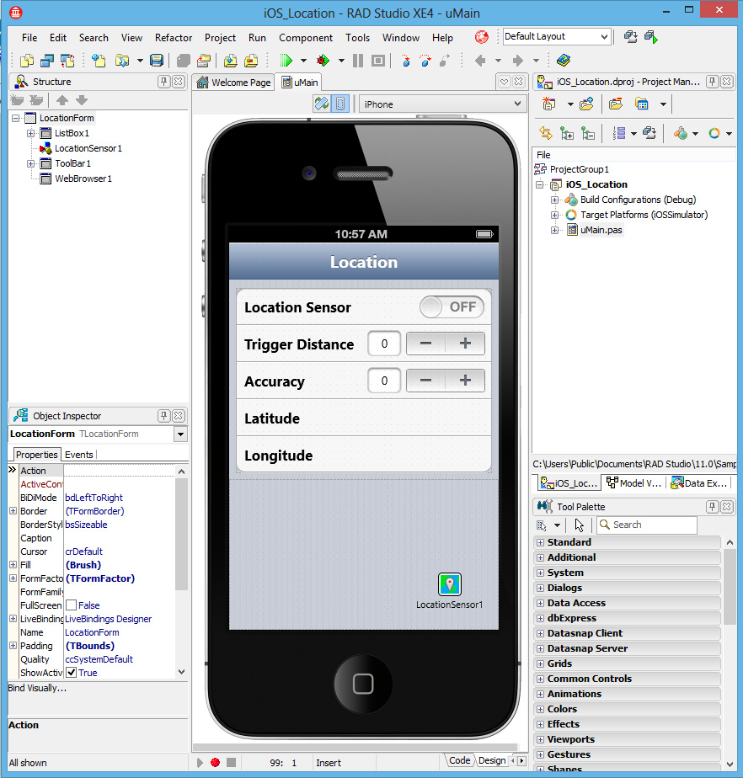
Task: Click LiveBindings Designer property value
Action: pos(108,619)
